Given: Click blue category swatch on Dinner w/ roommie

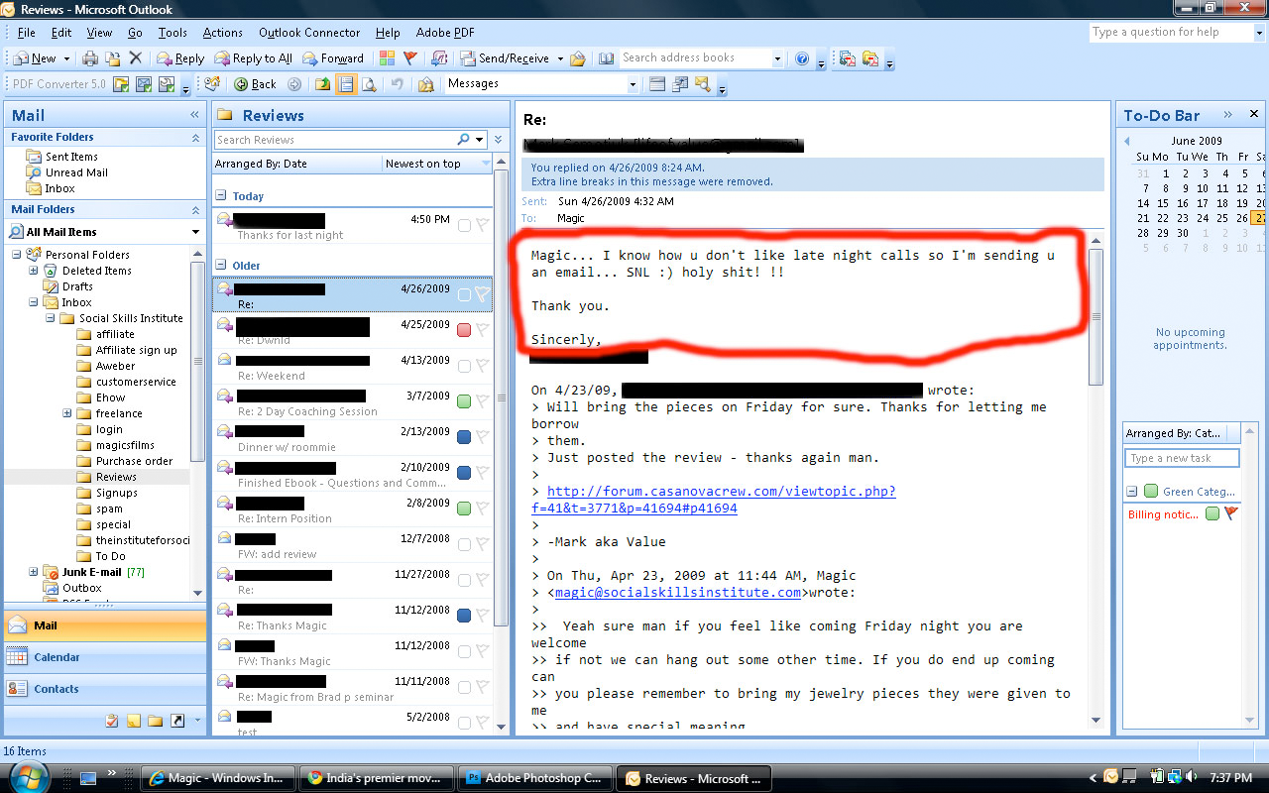Looking at the screenshot, I should point(464,437).
